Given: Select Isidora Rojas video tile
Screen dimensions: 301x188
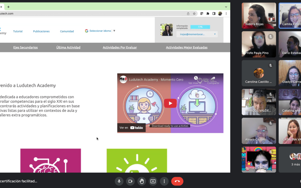Looking at the screenshot, I should pos(259,16).
